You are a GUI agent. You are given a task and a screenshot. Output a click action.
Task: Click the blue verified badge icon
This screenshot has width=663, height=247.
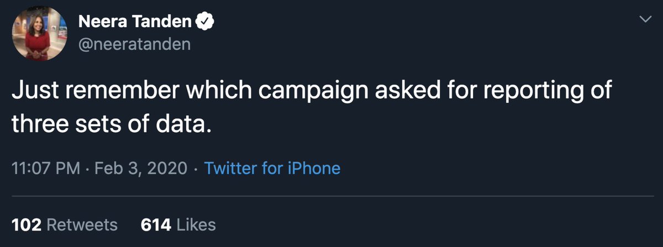[204, 23]
